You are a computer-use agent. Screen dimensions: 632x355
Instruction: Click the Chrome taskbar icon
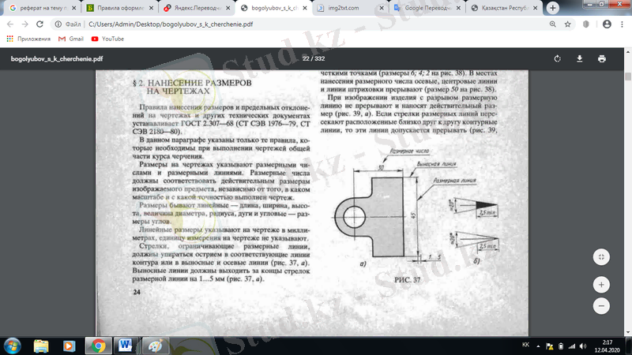coord(98,346)
